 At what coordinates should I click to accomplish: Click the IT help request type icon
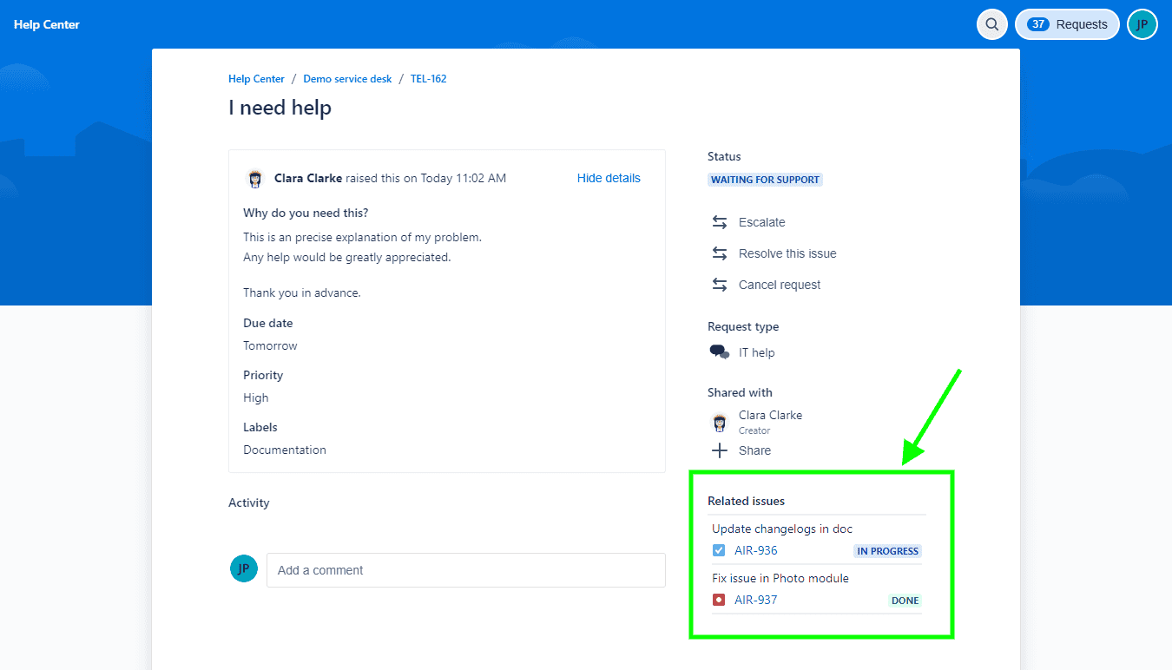point(718,352)
